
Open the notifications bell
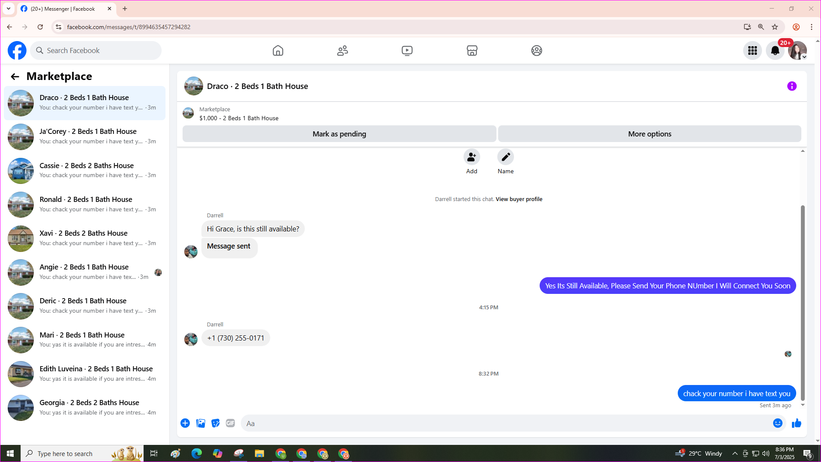tap(775, 50)
